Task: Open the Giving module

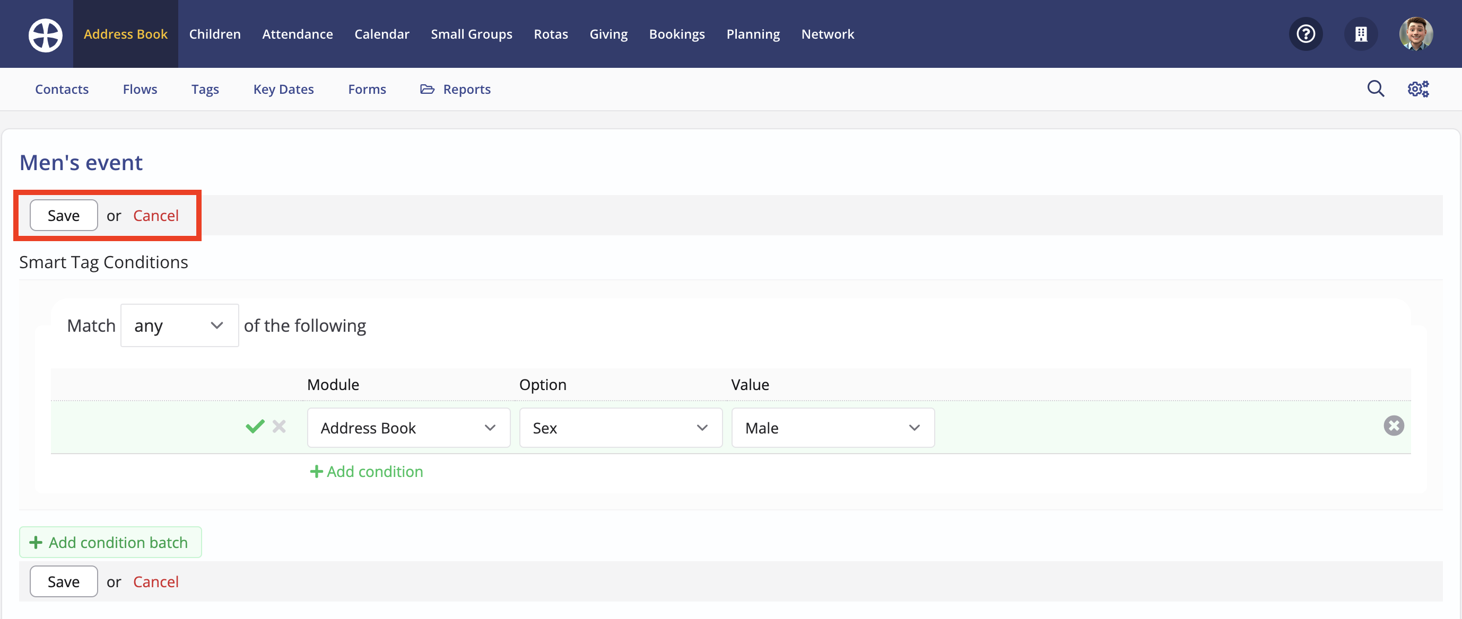Action: pyautogui.click(x=608, y=34)
